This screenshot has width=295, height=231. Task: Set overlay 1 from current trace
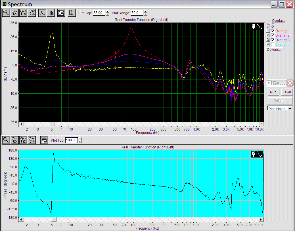click(268, 31)
